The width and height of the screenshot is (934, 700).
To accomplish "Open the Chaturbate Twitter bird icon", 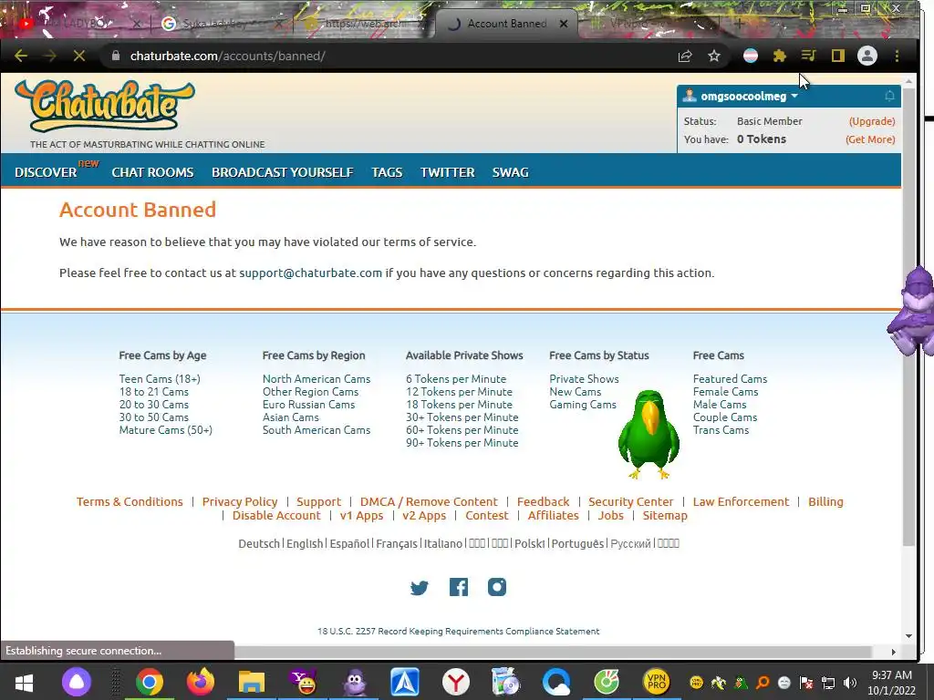I will [x=420, y=588].
